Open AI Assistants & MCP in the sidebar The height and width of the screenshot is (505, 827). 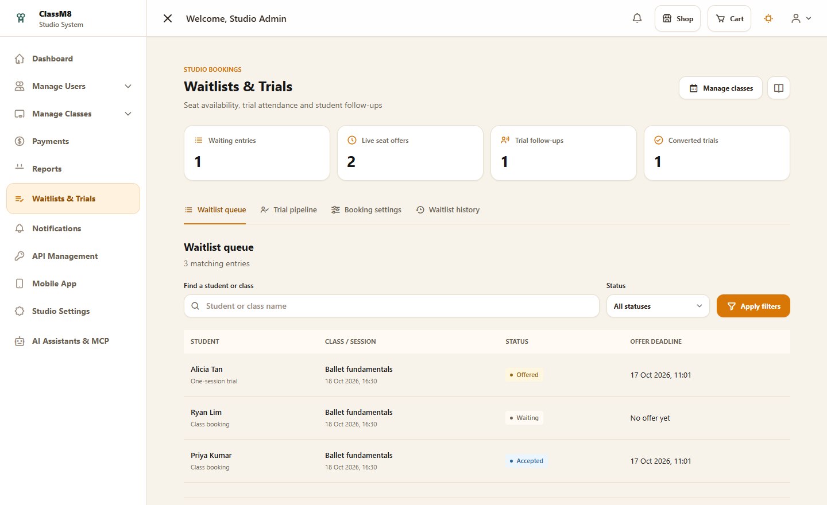click(74, 341)
